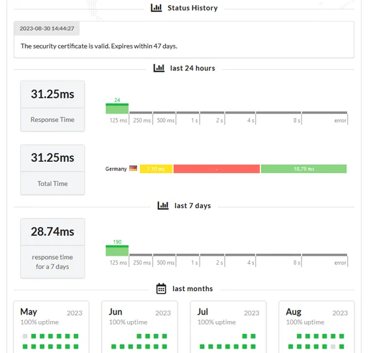Click the error label in 7 days chart
This screenshot has width=368, height=353.
[x=340, y=263]
